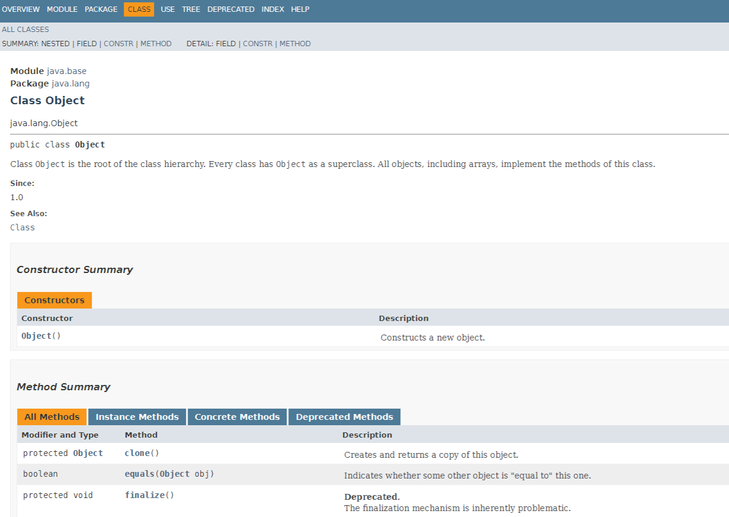Open the java.lang package link
Viewport: 729px width, 517px height.
click(x=70, y=84)
